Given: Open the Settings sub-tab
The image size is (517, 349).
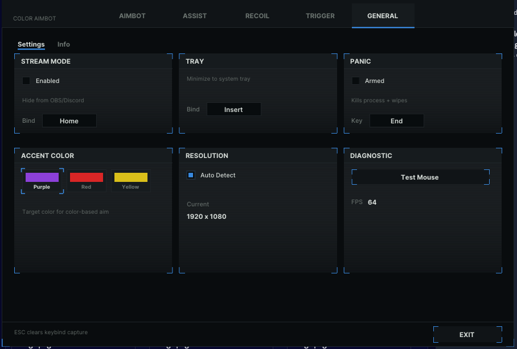Looking at the screenshot, I should pyautogui.click(x=31, y=44).
